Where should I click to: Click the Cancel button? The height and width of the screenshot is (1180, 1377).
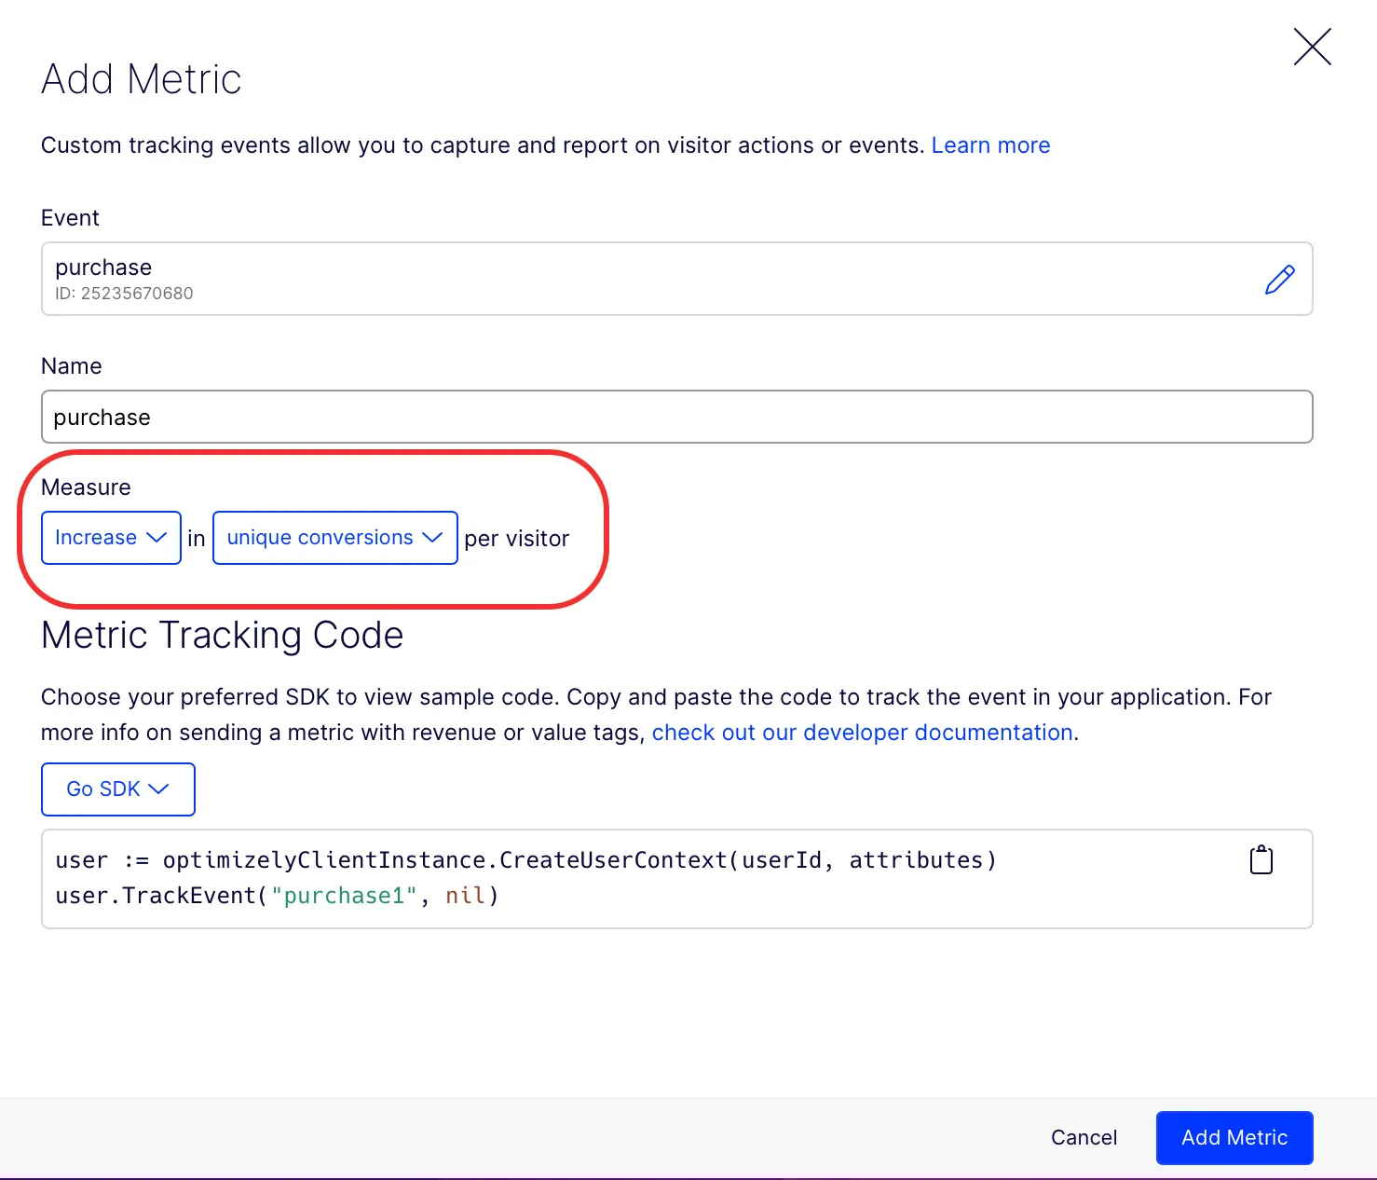pyautogui.click(x=1084, y=1137)
